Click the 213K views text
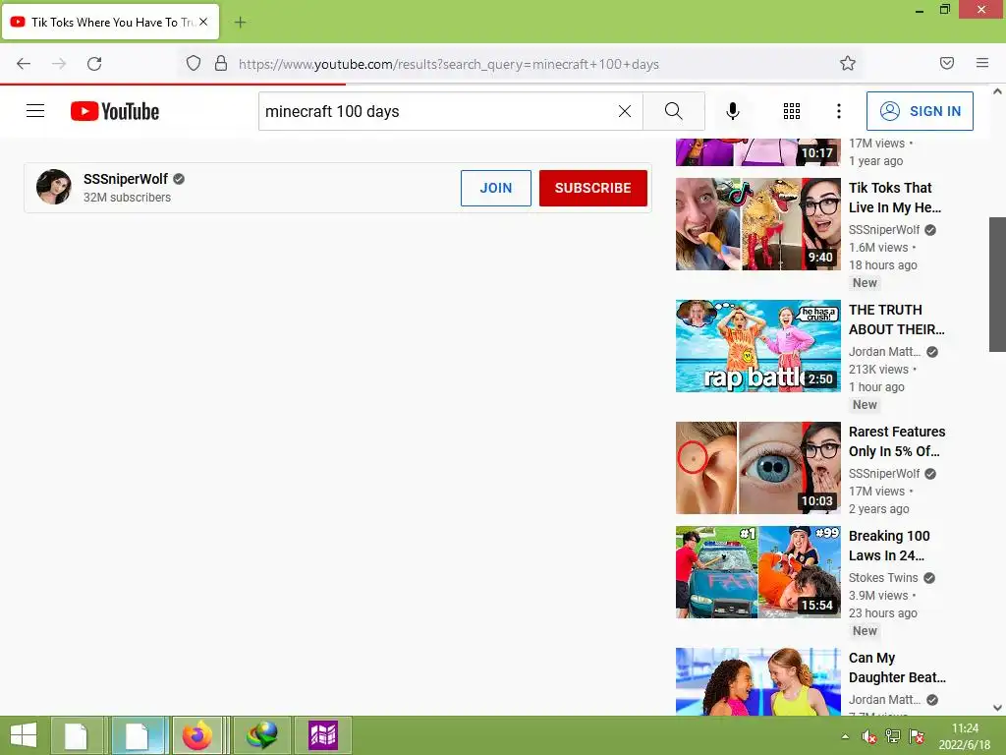Image resolution: width=1006 pixels, height=755 pixels. [879, 370]
